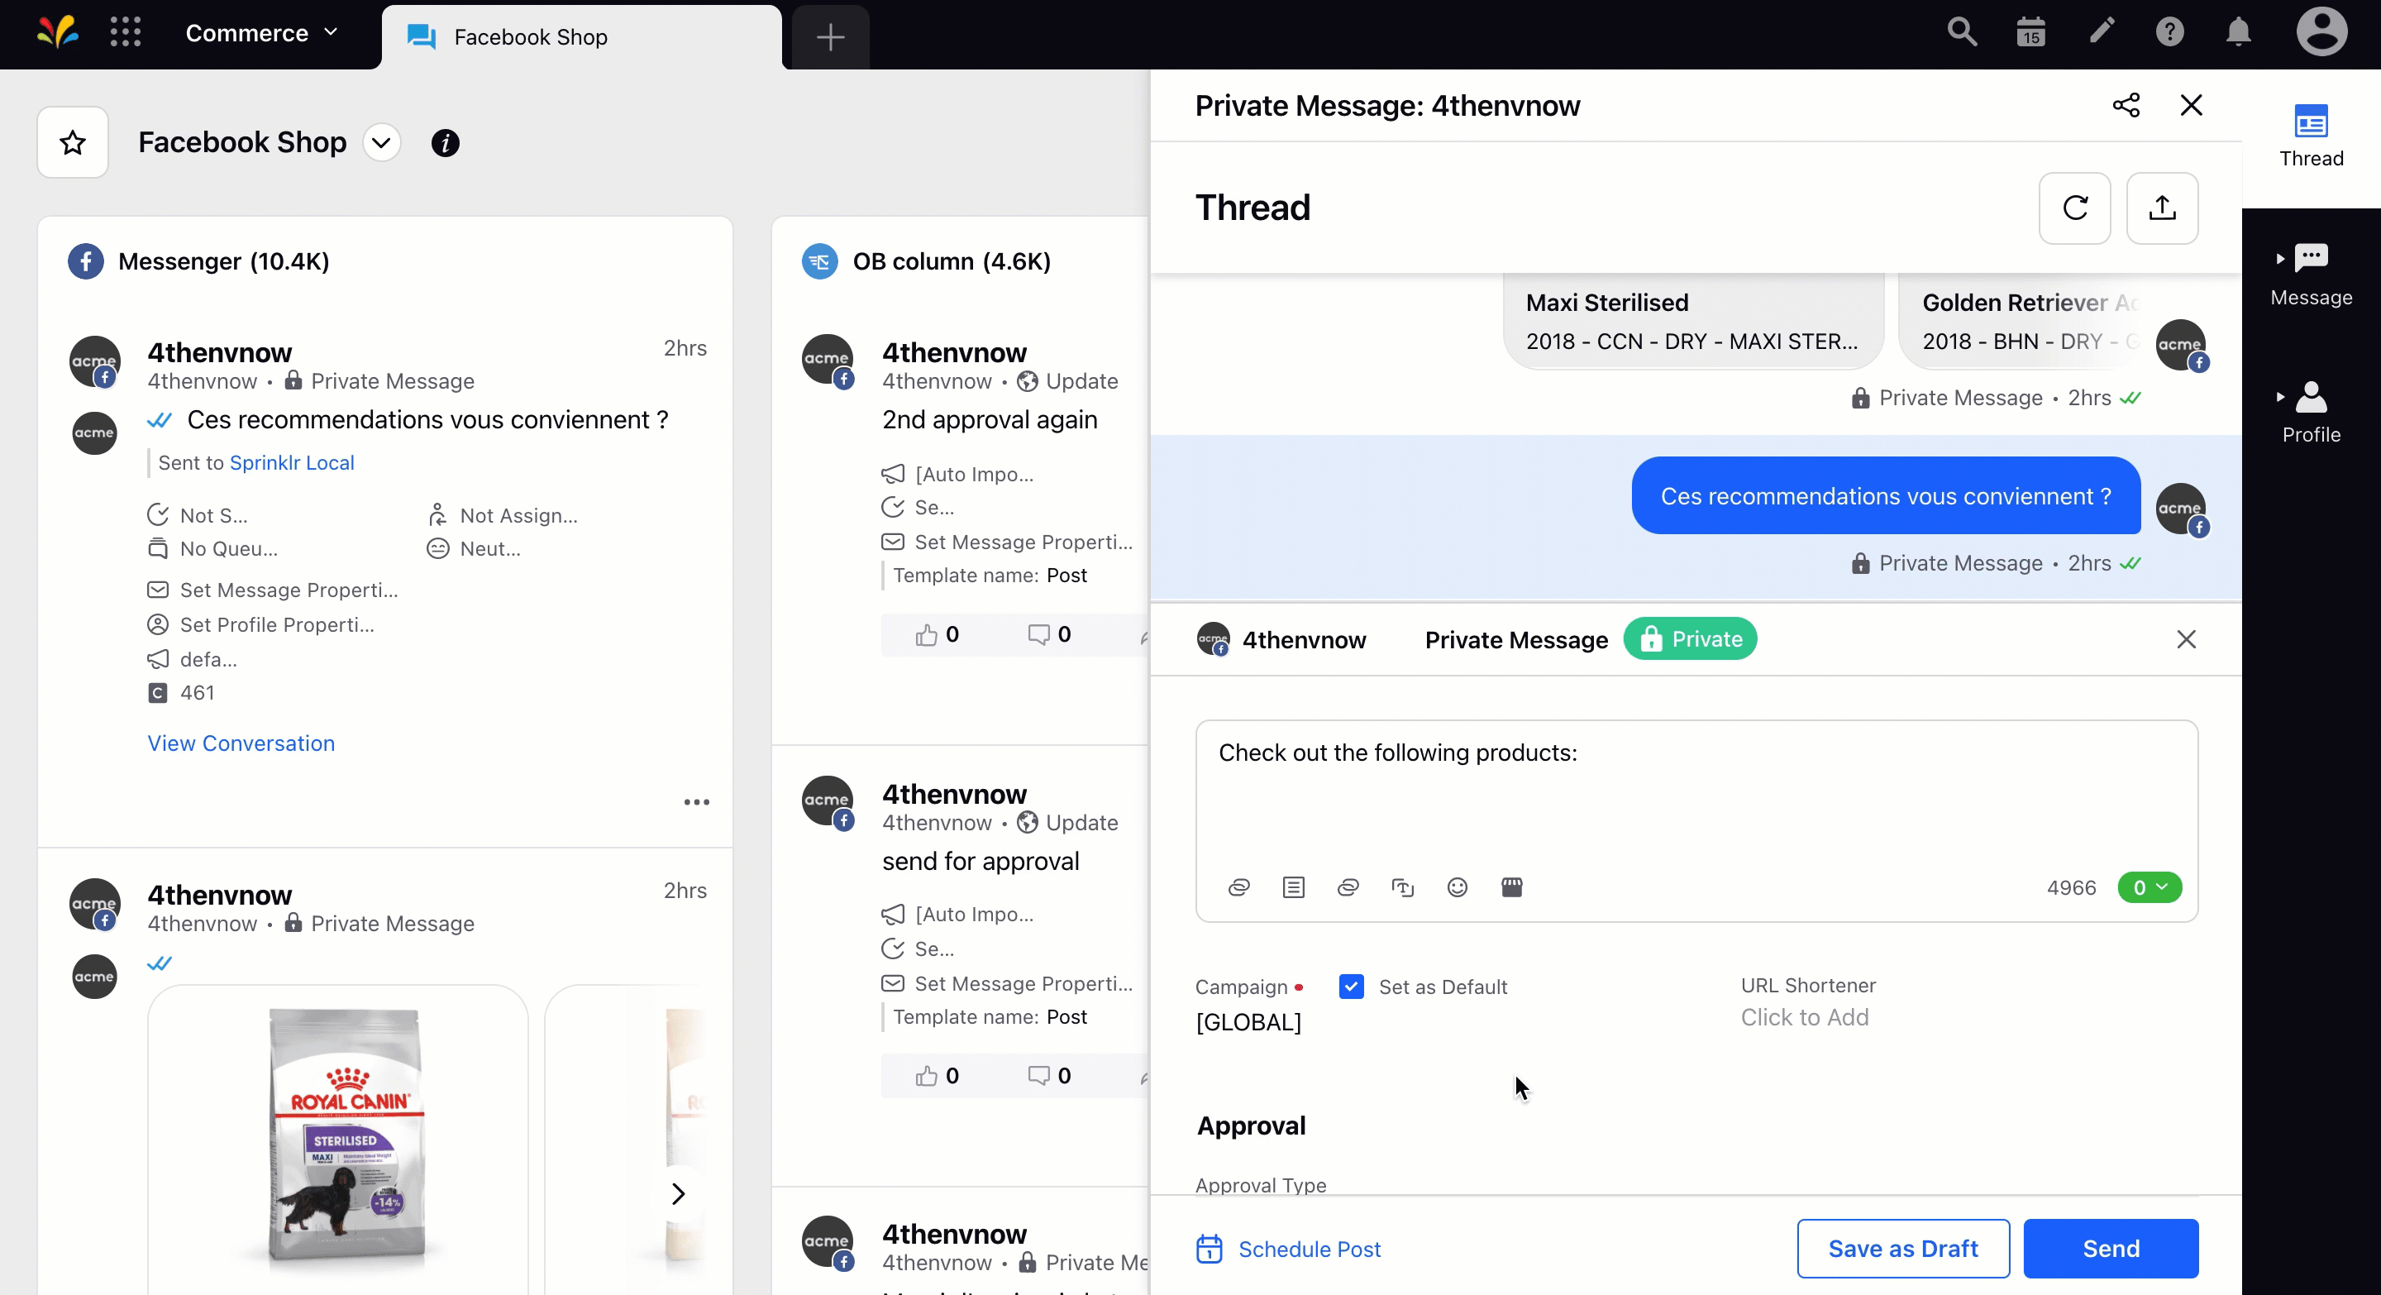Insert emoji in the reply box
The height and width of the screenshot is (1295, 2381).
(x=1457, y=887)
